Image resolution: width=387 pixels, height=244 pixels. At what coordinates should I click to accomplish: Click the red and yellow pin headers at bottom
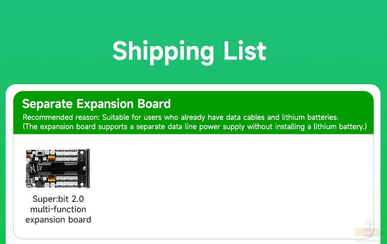pyautogui.click(x=52, y=180)
